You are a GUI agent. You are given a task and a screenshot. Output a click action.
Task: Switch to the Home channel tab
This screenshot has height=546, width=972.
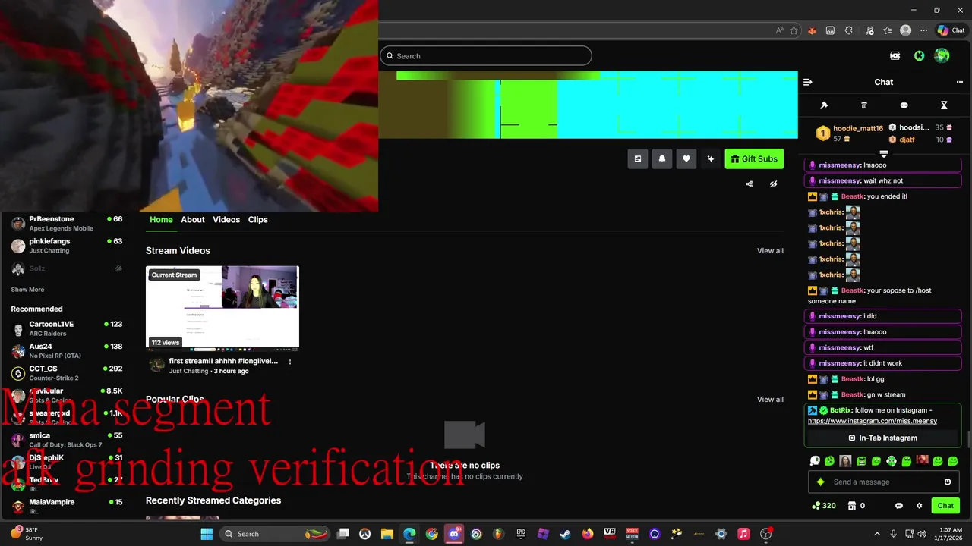pyautogui.click(x=161, y=219)
